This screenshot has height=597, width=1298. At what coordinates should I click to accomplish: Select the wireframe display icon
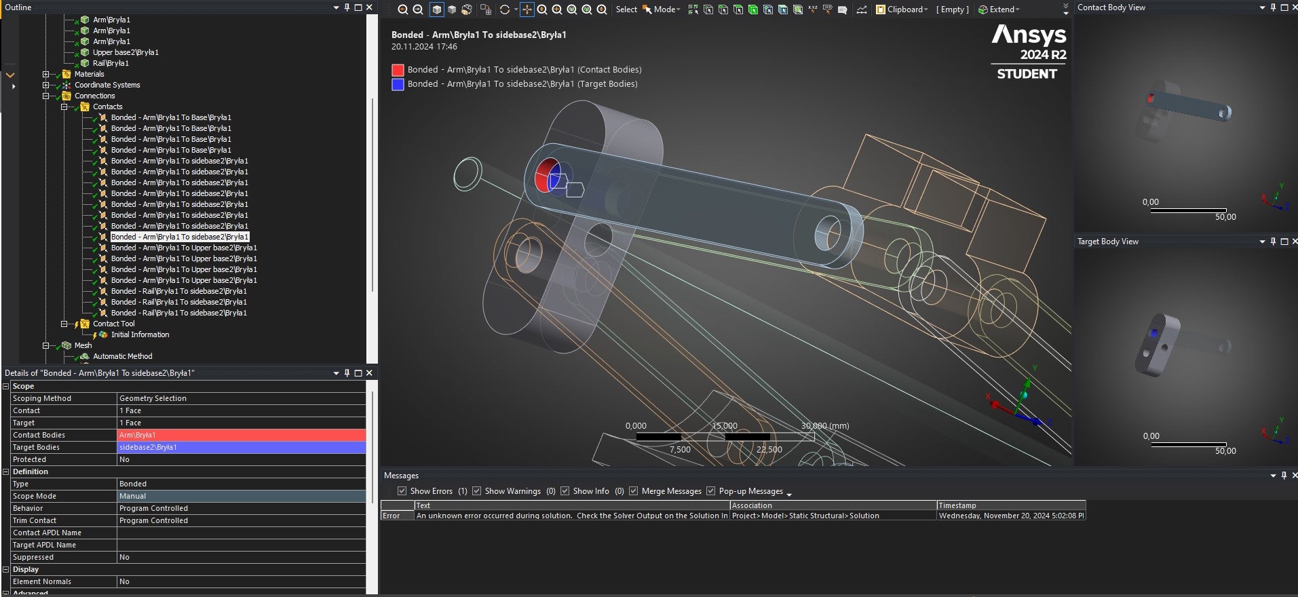pyautogui.click(x=467, y=9)
